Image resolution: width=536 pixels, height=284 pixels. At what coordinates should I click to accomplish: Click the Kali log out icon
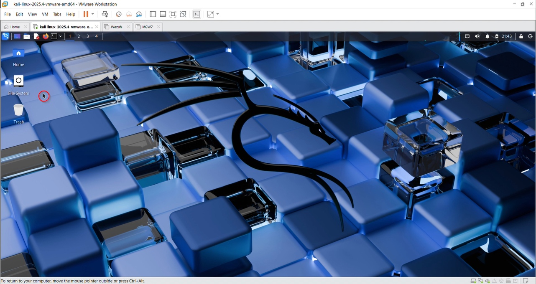530,36
